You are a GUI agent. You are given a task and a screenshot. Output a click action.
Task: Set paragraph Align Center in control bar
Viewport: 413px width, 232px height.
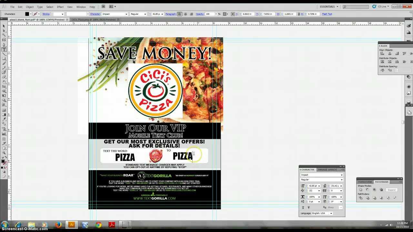coord(186,14)
